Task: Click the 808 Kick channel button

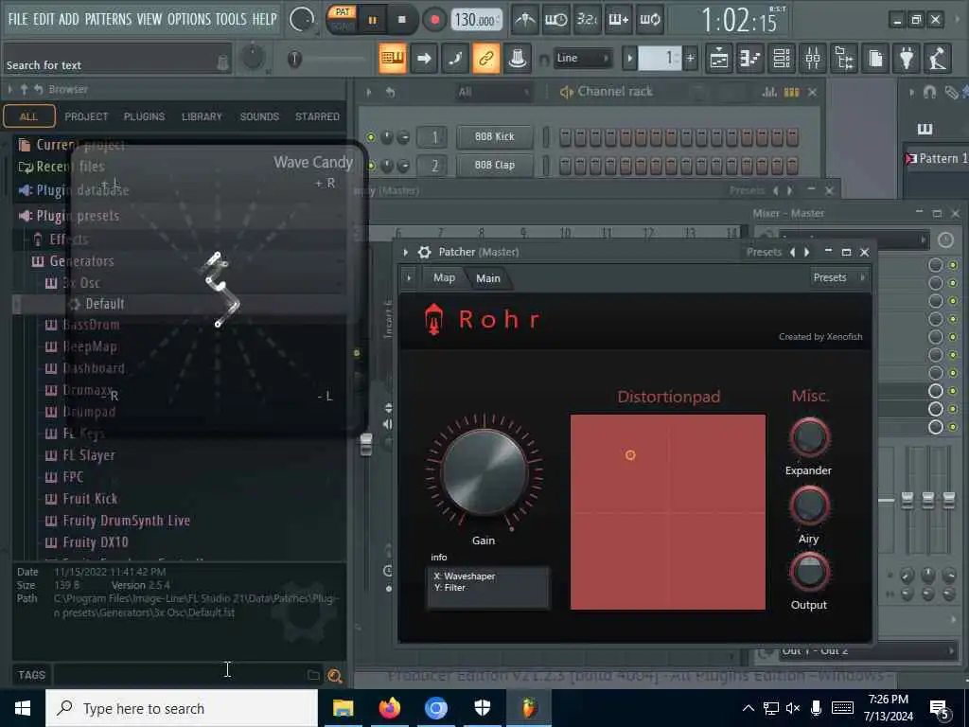Action: 494,136
